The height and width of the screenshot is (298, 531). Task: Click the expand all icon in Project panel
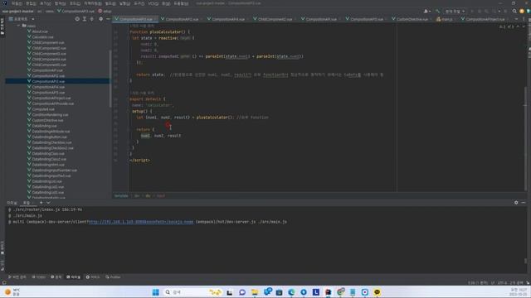[85, 19]
